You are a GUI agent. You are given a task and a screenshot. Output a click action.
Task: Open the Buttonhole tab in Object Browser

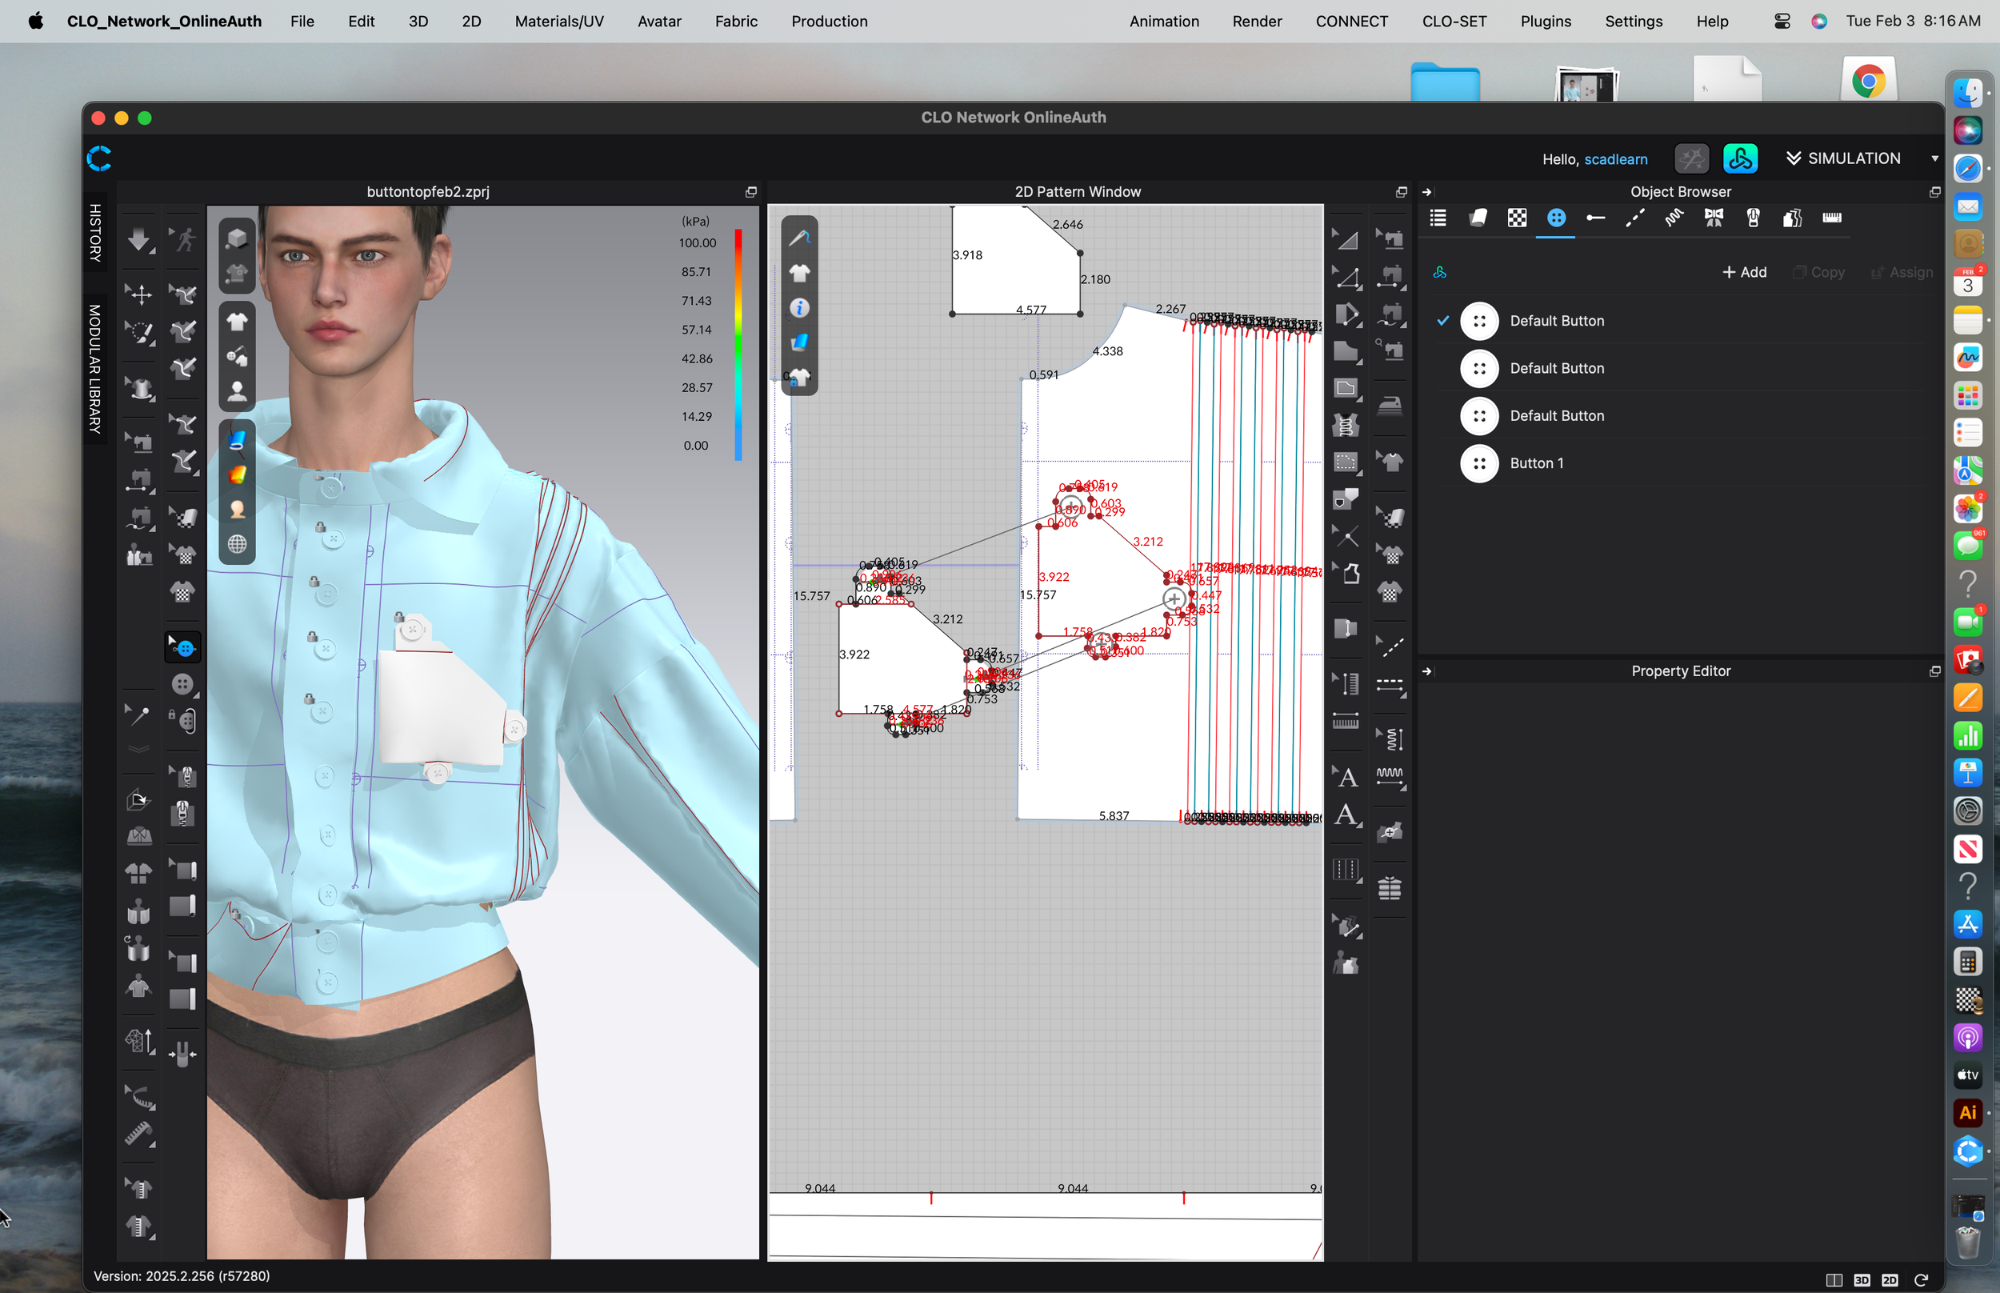1595,218
